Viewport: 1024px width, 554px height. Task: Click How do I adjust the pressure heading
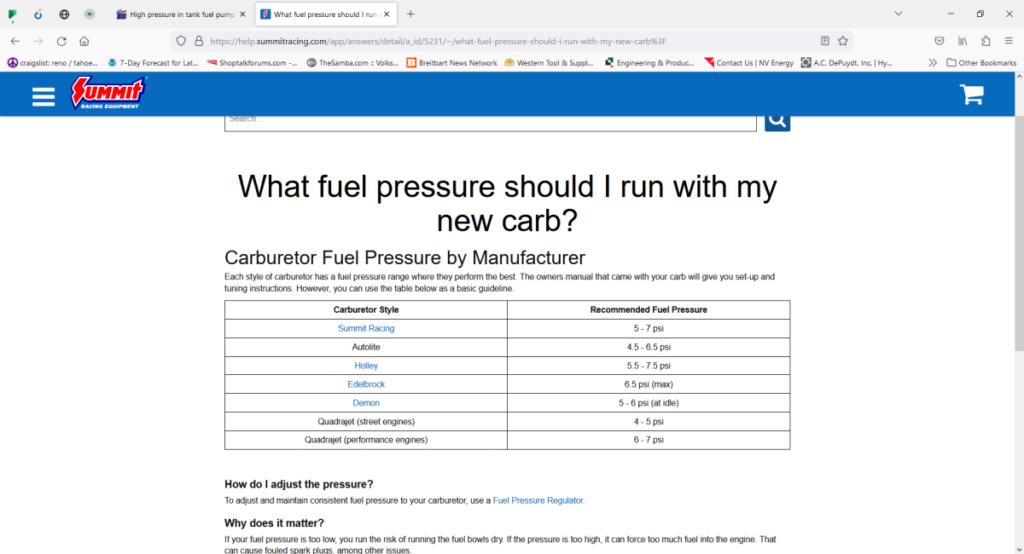click(x=299, y=484)
